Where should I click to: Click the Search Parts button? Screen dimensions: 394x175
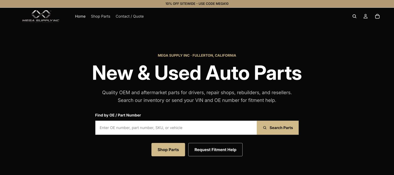(278, 128)
